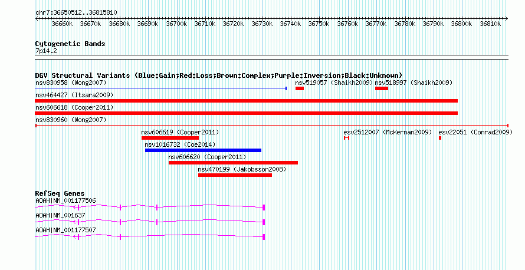This screenshot has width=525, height=270.
Task: Click the AOAH NM_001177507 transcript last exon block
Action: point(264,237)
